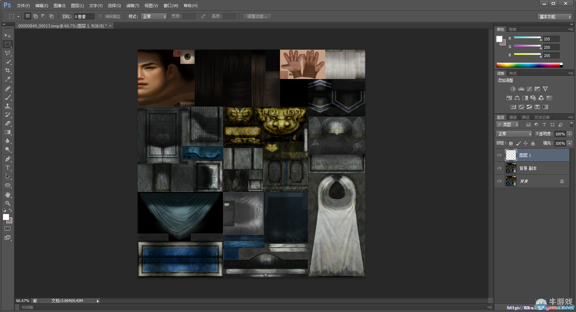Select the Dodge tool
Screen dimensions: 576x312
tap(8, 150)
